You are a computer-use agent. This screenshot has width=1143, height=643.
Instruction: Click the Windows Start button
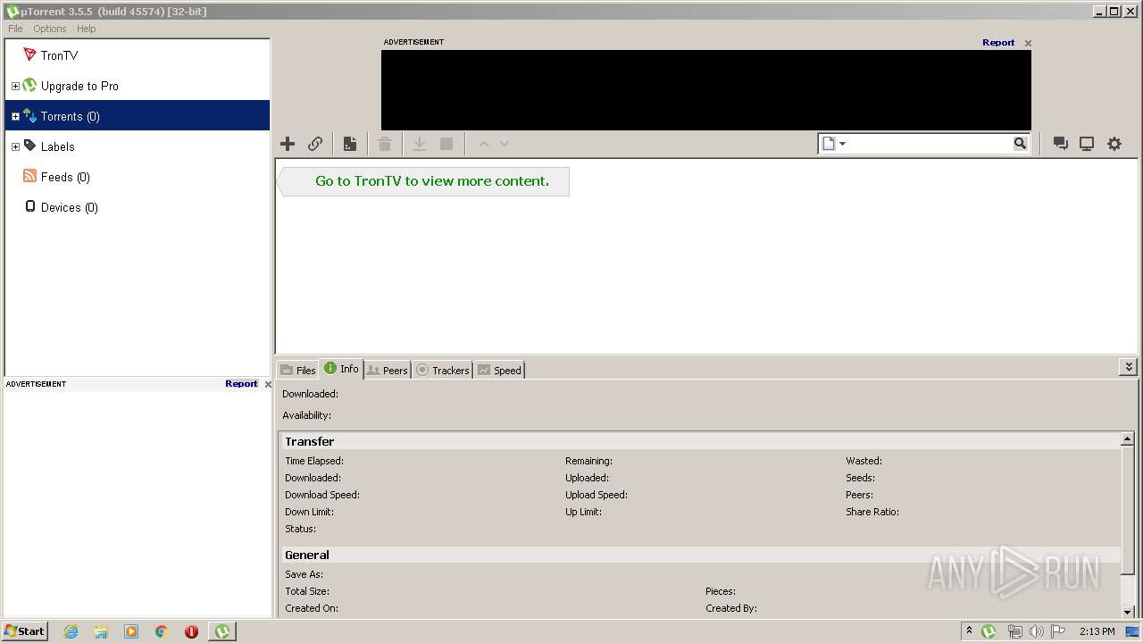pyautogui.click(x=24, y=630)
